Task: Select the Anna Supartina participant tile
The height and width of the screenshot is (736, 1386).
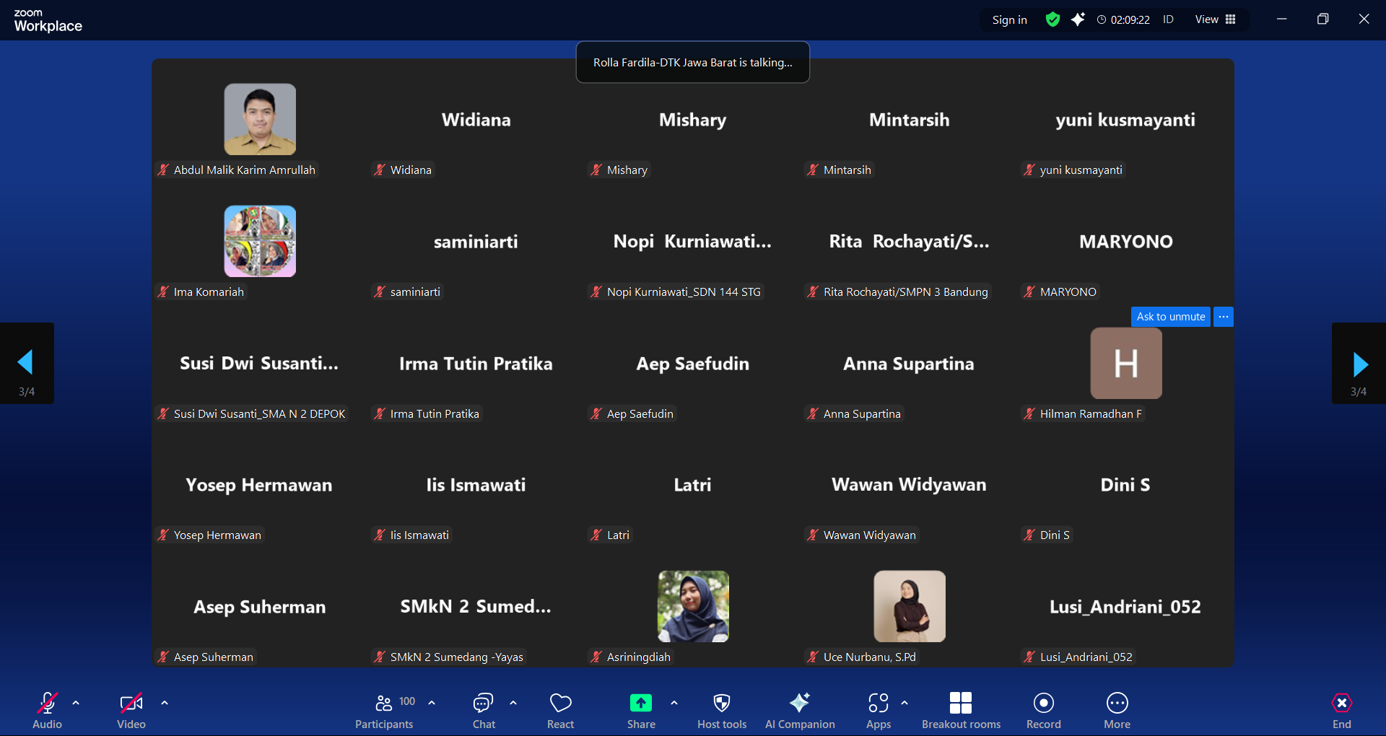Action: 910,364
